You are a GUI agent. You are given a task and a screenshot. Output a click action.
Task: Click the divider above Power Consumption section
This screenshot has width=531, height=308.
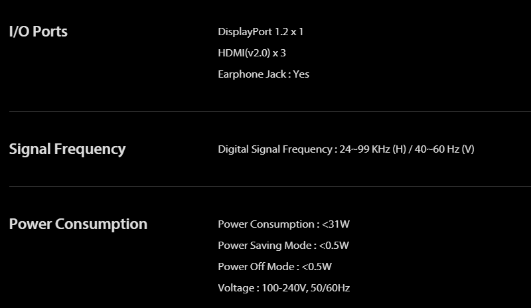tap(270, 186)
